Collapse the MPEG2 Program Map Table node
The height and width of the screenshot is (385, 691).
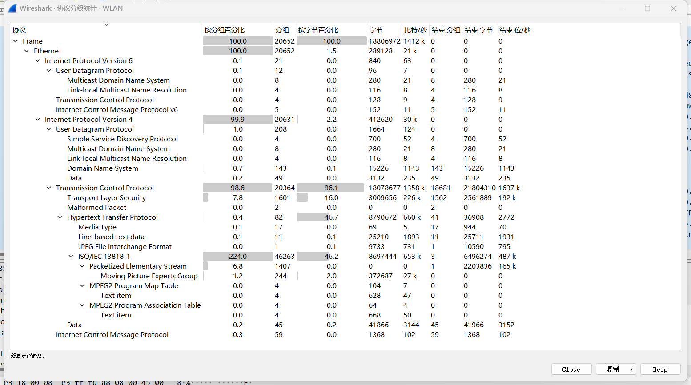click(82, 286)
